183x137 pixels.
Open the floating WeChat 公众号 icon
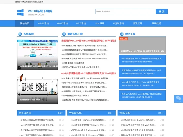click(x=178, y=99)
